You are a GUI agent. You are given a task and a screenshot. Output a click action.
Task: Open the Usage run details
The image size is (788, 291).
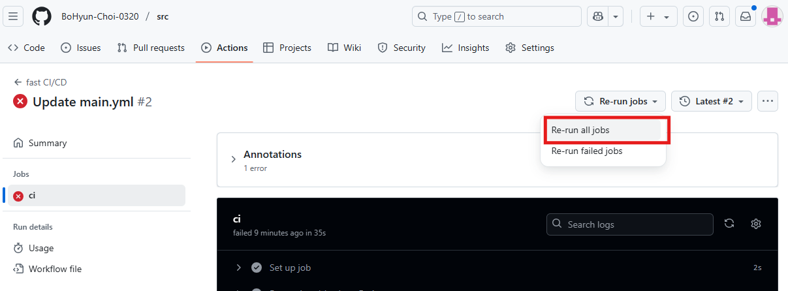pos(97,248)
